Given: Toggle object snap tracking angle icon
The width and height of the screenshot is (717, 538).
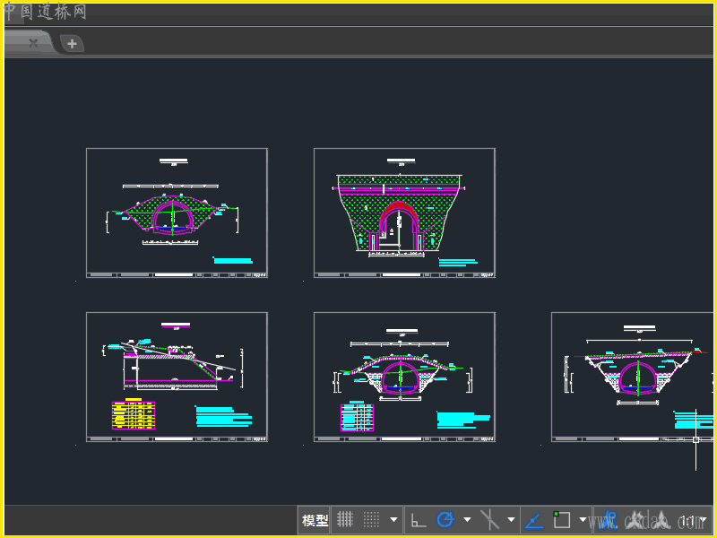Looking at the screenshot, I should pyautogui.click(x=534, y=520).
